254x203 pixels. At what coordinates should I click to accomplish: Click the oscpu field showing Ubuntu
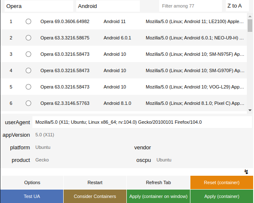pyautogui.click(x=203, y=160)
